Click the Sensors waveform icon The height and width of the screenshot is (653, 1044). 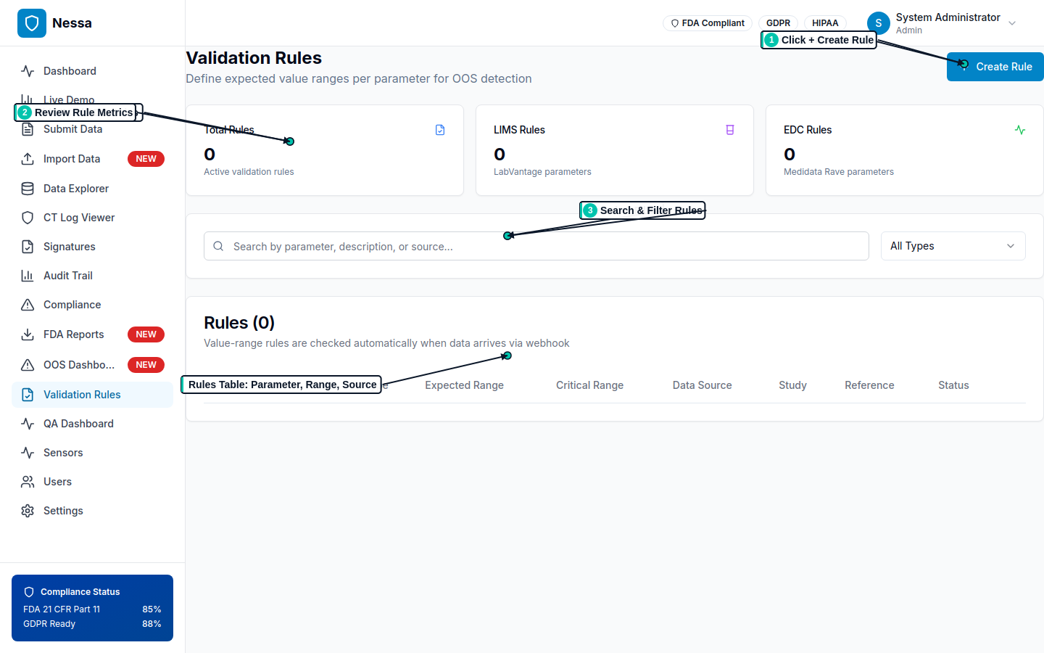pos(27,452)
